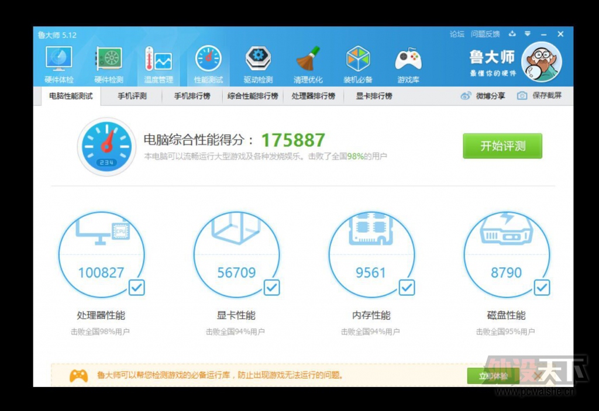
Task: Click the 处理器性能 label
Action: tap(101, 315)
